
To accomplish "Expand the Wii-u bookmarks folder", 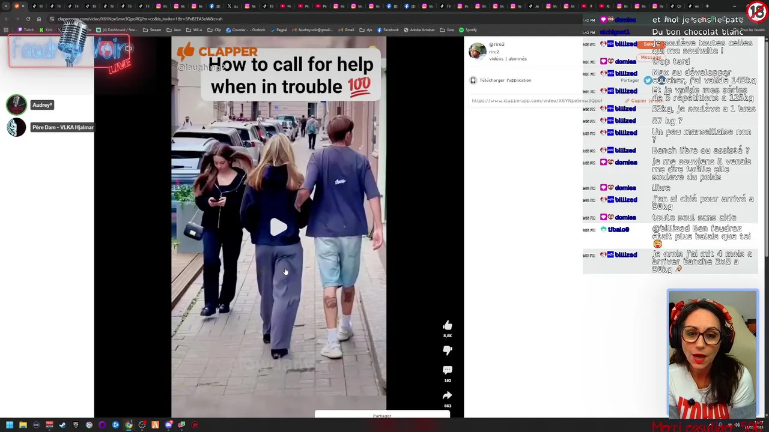I will [194, 30].
